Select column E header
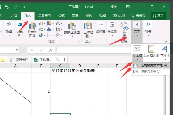173x115 pixels. (98, 66)
